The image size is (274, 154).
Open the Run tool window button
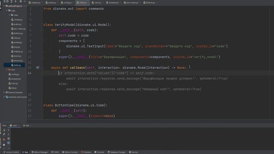[25, 152]
